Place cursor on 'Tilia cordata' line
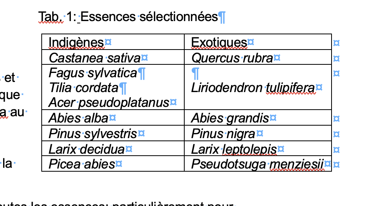The image size is (367, 206). (83, 87)
